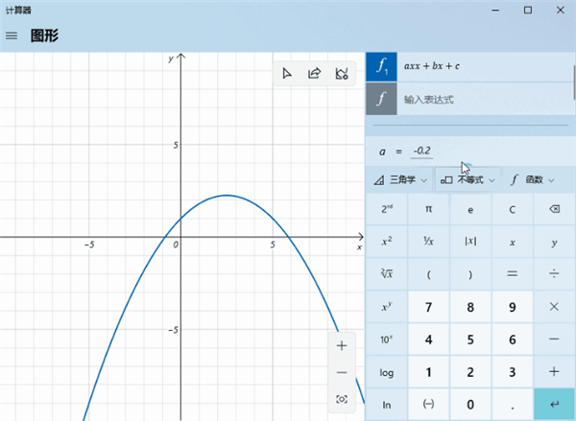The width and height of the screenshot is (576, 421).
Task: Toggle visibility of equation f1
Action: 382,67
